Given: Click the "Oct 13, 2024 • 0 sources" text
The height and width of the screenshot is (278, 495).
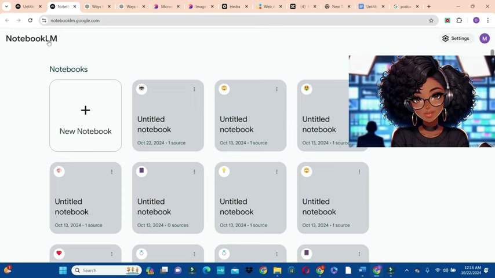Looking at the screenshot, I should coord(163,225).
